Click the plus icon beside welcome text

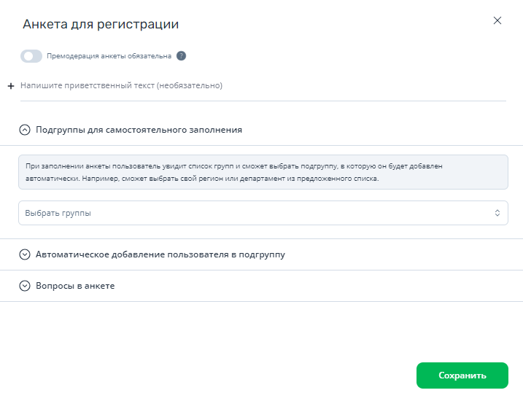click(x=11, y=86)
